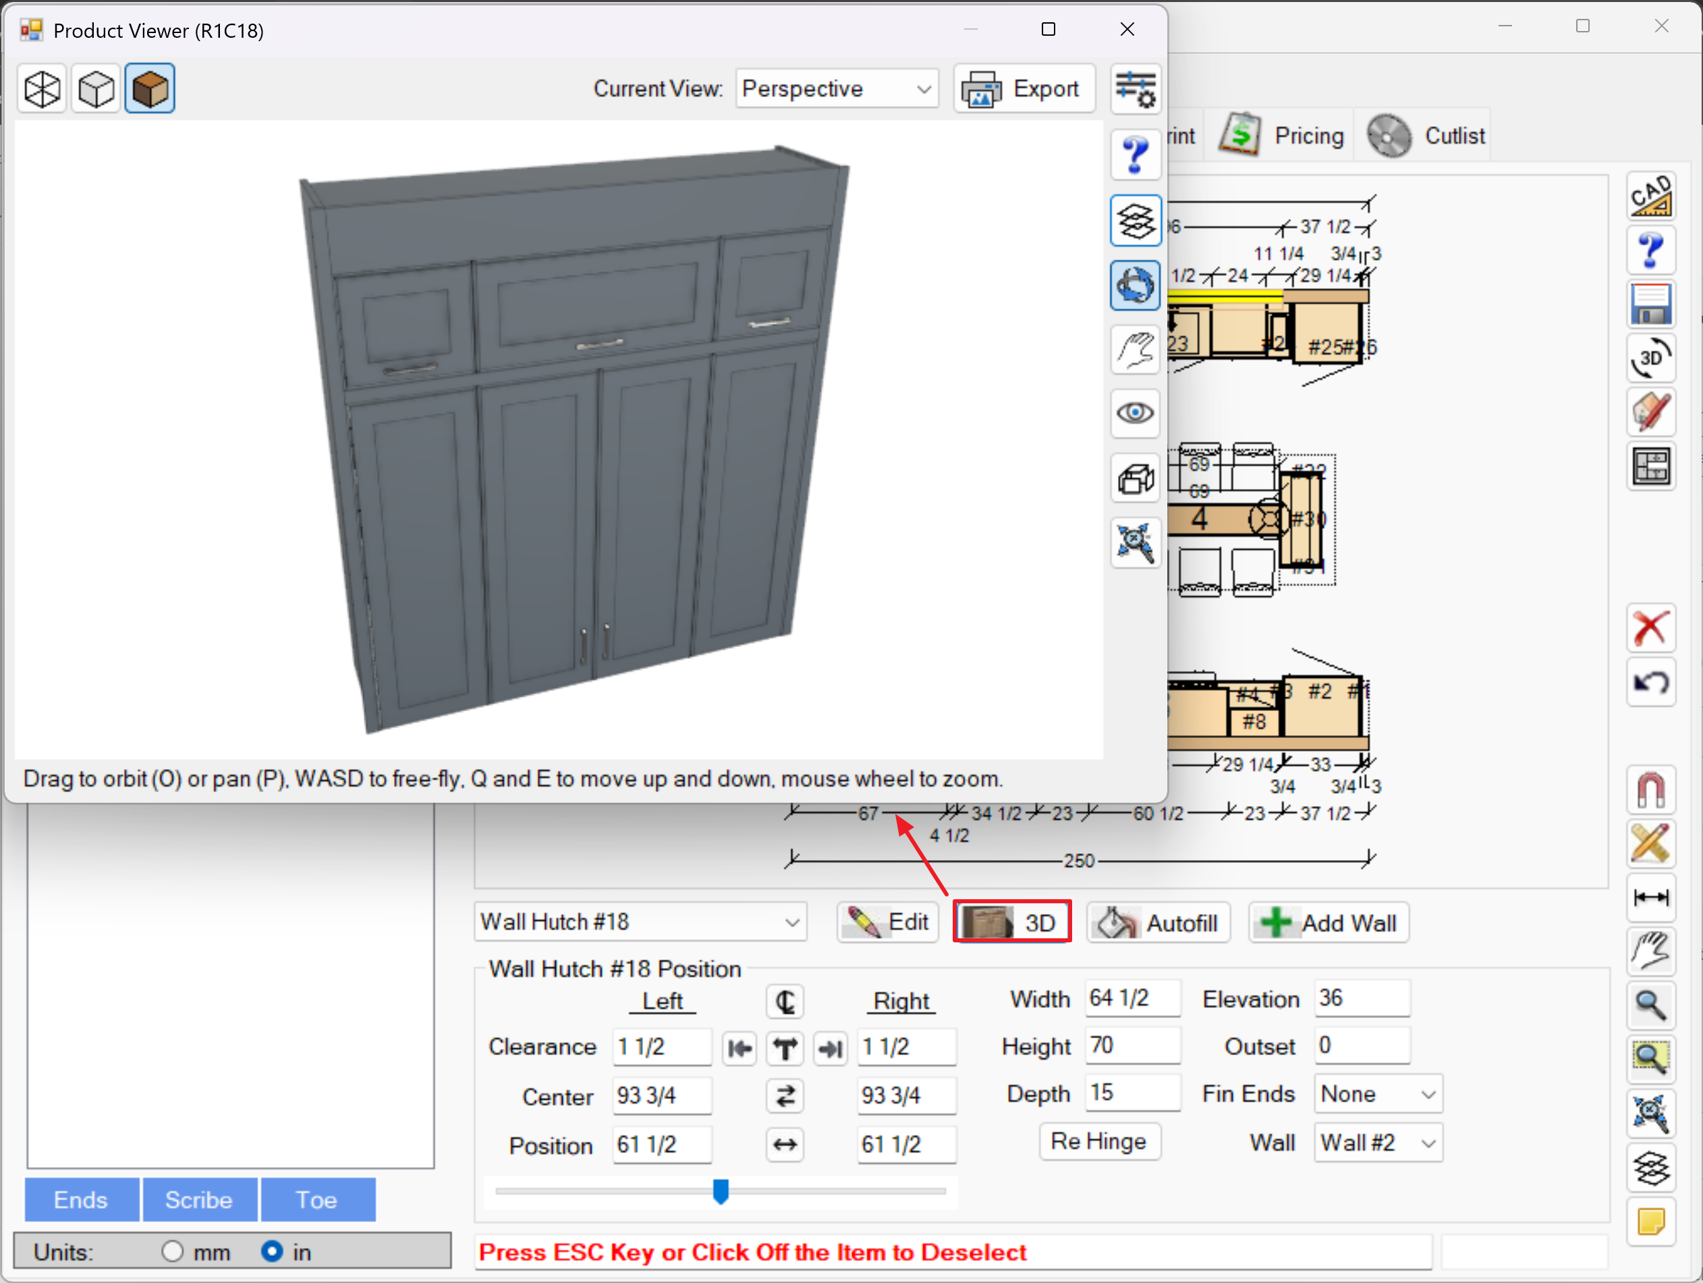
Task: Click the layers icon in Product Viewer
Action: click(1136, 222)
